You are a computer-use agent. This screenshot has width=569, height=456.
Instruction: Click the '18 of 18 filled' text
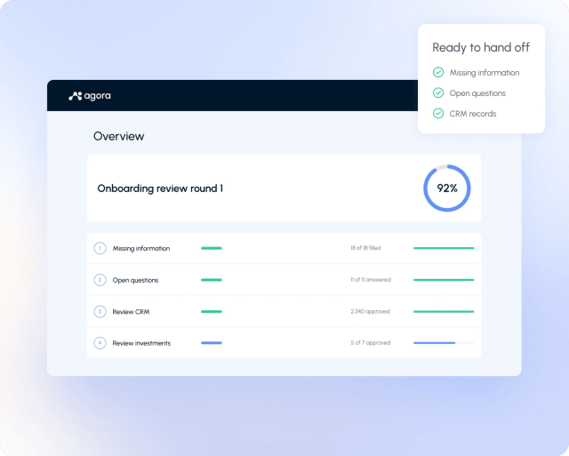[x=365, y=248]
